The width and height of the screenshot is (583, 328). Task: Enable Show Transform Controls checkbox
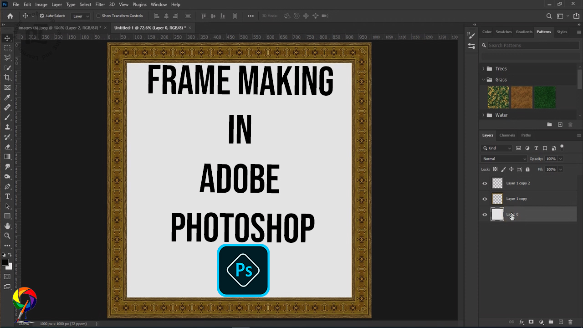98,16
